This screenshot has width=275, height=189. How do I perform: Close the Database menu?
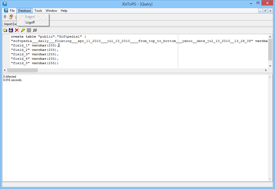click(25, 11)
